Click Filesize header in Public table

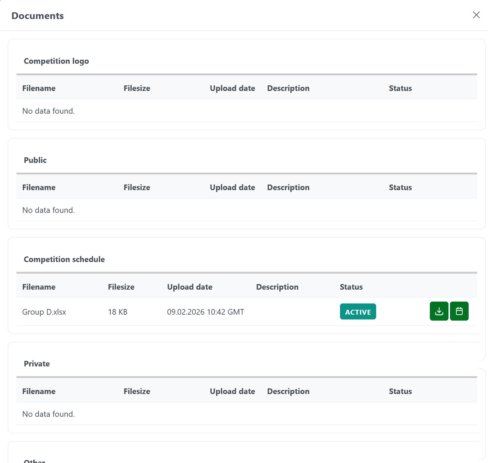coord(137,188)
